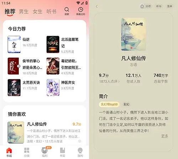This screenshot has width=178, height=159.
Task: Open the 福利 rewards icon
Action: pos(44,150)
